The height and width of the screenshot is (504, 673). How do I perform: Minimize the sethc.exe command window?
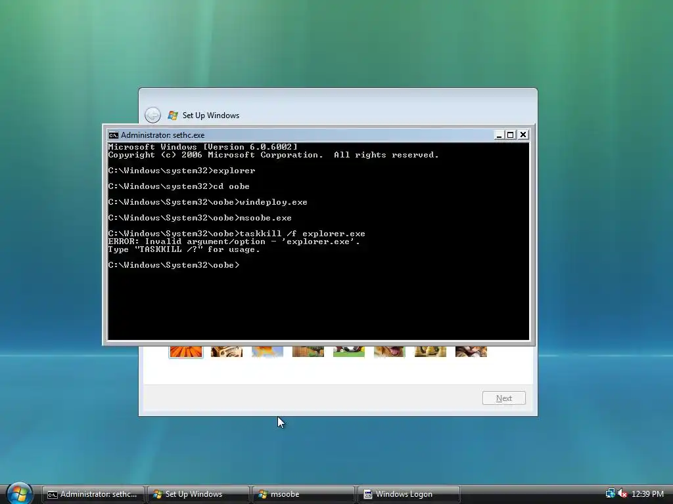[x=499, y=135]
